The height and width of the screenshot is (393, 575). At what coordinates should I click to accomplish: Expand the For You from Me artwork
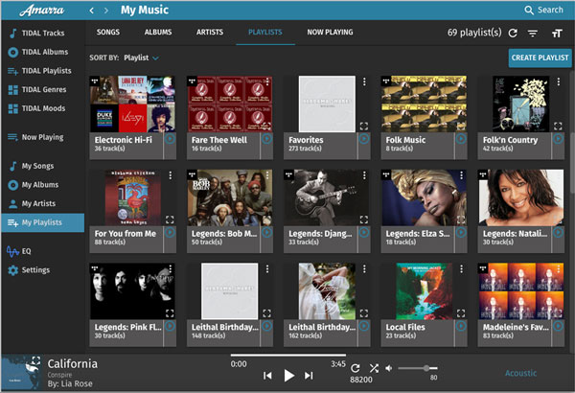point(170,220)
